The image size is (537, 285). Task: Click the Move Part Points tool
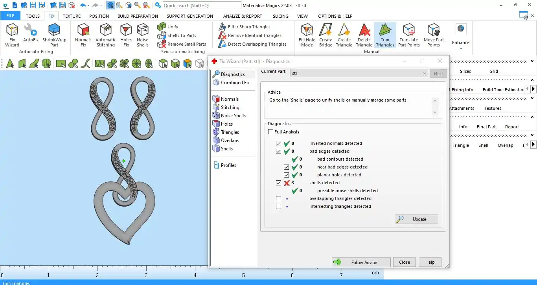434,35
